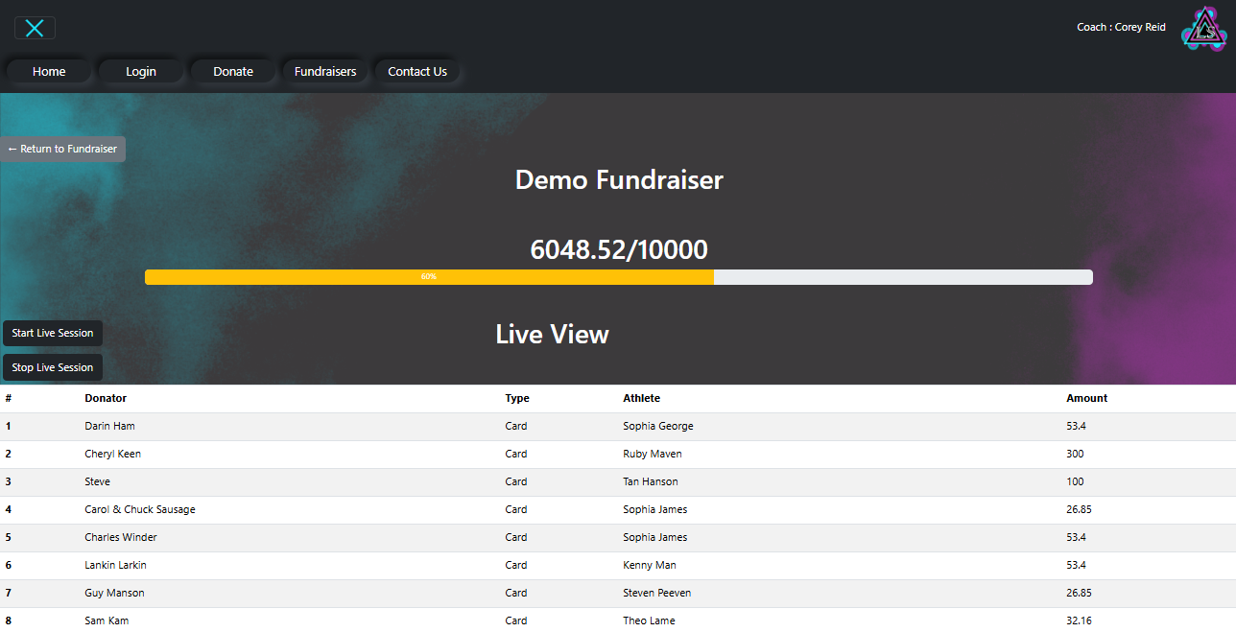The height and width of the screenshot is (632, 1236).
Task: Open the Donate nav item
Action: click(233, 72)
